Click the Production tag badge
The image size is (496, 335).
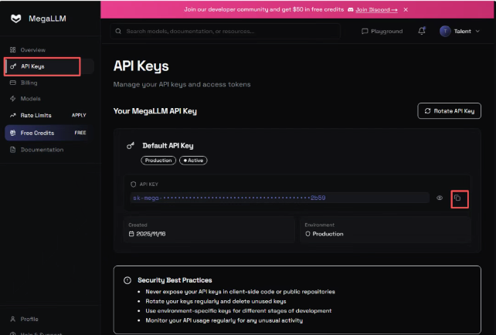point(158,161)
